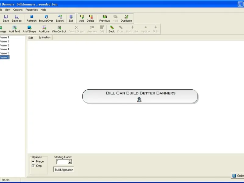Click the Exit toolbar icon
The width and height of the screenshot is (244, 183).
tap(71, 18)
